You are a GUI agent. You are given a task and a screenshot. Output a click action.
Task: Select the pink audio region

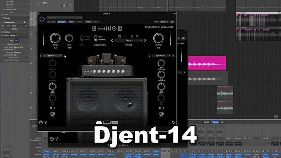click(x=207, y=63)
